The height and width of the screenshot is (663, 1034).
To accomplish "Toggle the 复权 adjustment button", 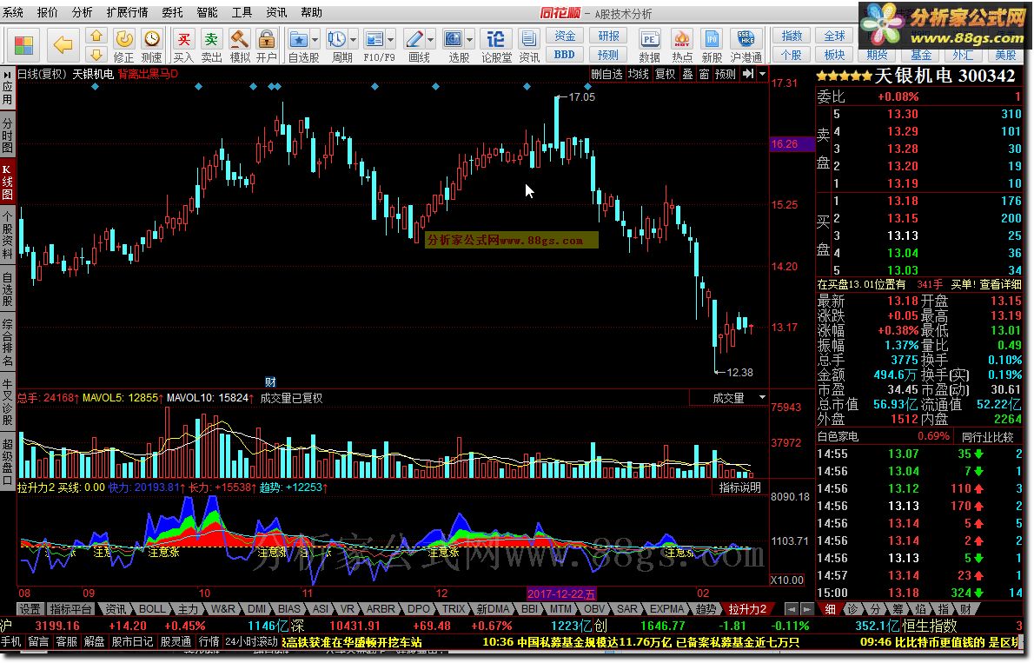I will (666, 74).
